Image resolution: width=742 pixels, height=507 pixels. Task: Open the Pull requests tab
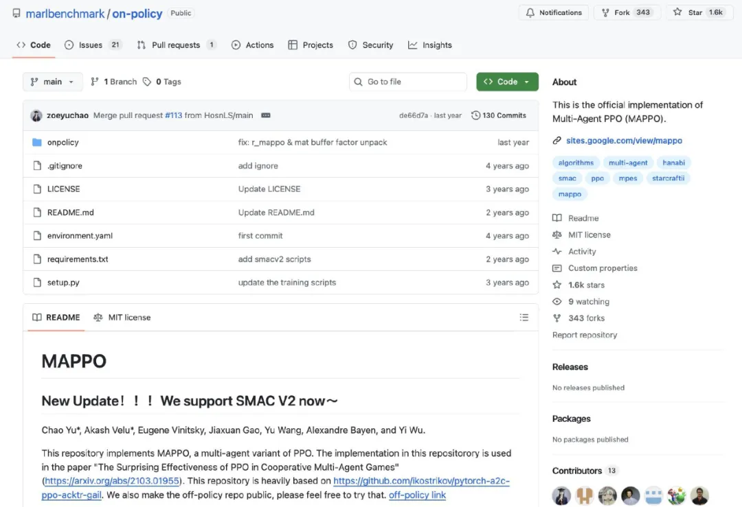pyautogui.click(x=176, y=45)
